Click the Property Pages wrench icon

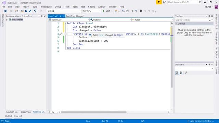click(186, 73)
